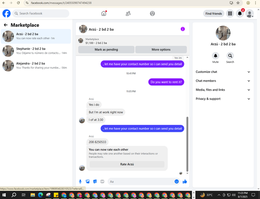The width and height of the screenshot is (260, 199).
Task: Open the Notifications bell
Action: pyautogui.click(x=240, y=14)
